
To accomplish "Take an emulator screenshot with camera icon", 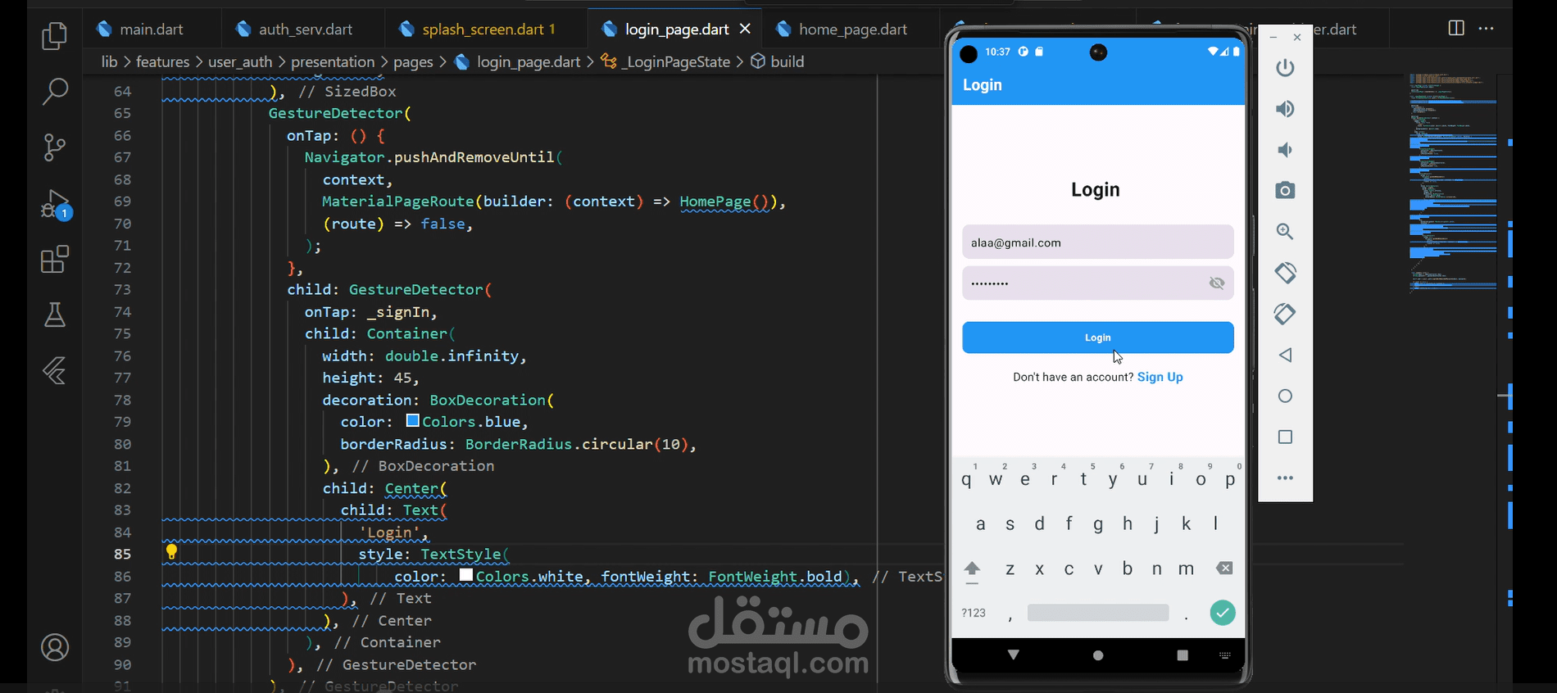I will (1285, 191).
